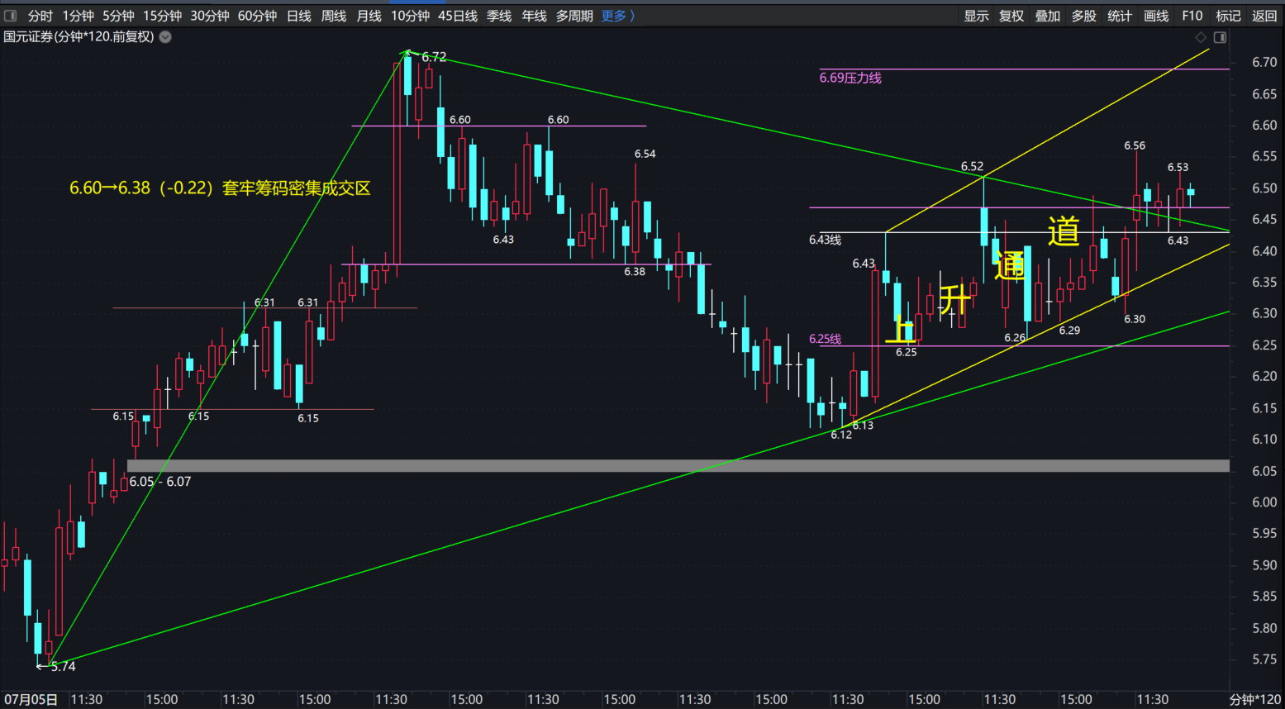Image resolution: width=1285 pixels, height=709 pixels.
Task: Click the 07月05日 date on time axis
Action: [31, 700]
